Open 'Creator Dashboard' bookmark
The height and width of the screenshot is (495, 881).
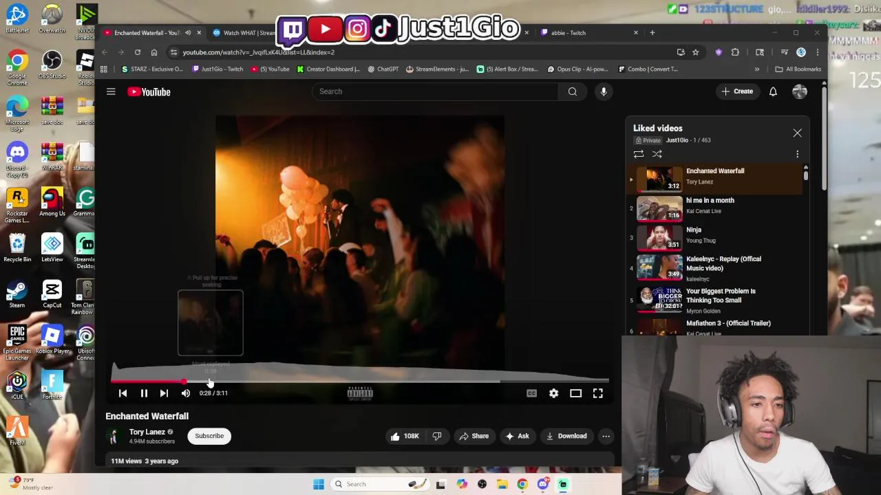tap(328, 69)
